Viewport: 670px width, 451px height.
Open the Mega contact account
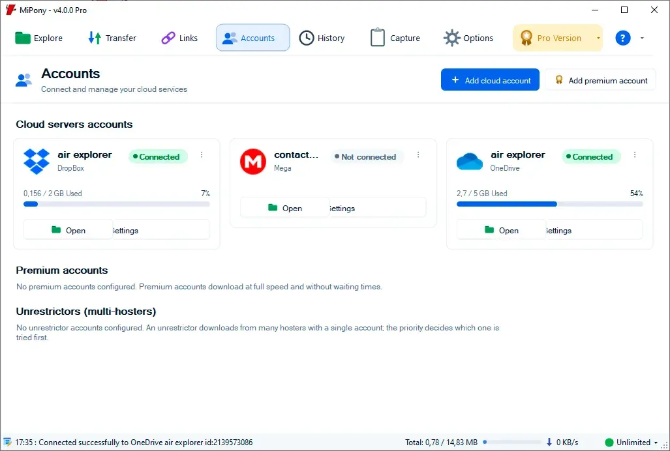point(285,208)
